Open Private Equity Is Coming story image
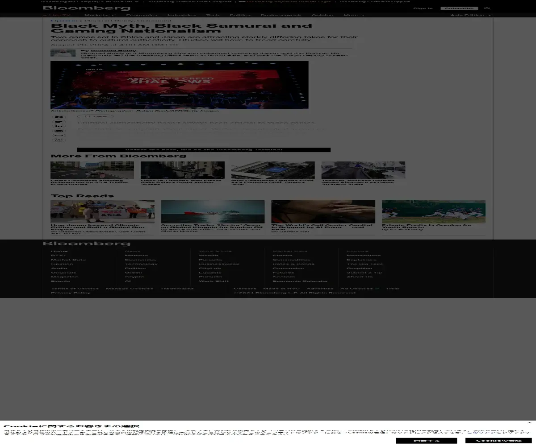Screen dimensions: 536x446 (x=434, y=211)
